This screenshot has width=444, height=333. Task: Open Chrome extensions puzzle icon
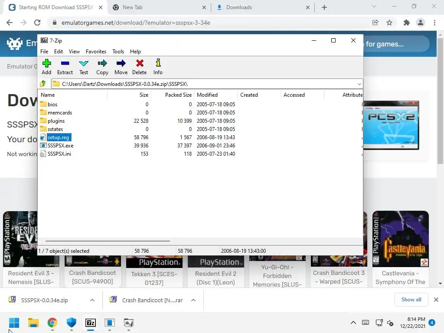406,23
